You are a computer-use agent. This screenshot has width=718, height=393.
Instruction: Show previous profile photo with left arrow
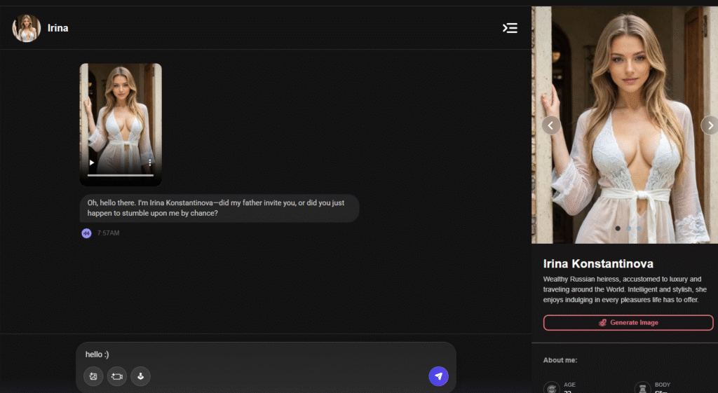point(551,125)
